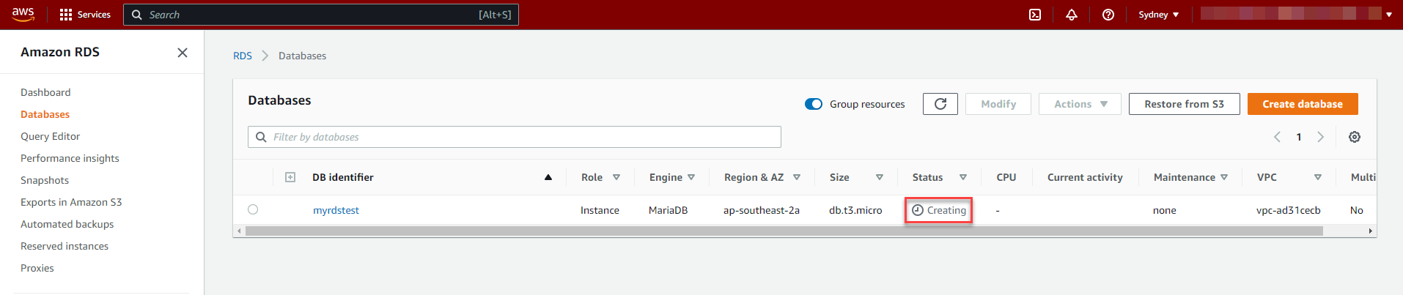1403x295 pixels.
Task: Open Automated backups in sidebar
Action: click(67, 224)
